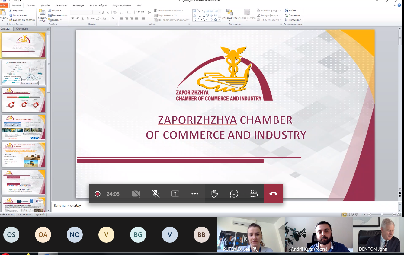
Task: Toggle Strikethrough (abc) formatting
Action: point(92,19)
